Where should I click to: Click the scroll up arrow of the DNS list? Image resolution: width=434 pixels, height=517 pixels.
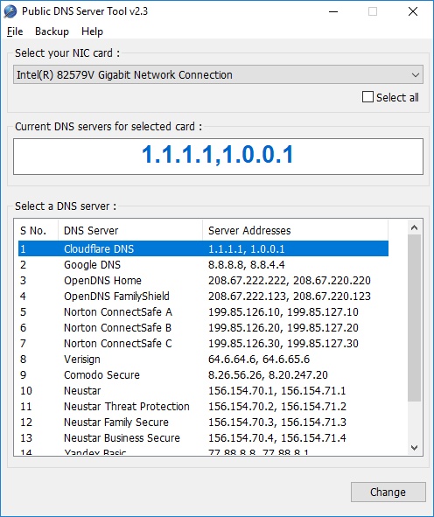tap(415, 227)
